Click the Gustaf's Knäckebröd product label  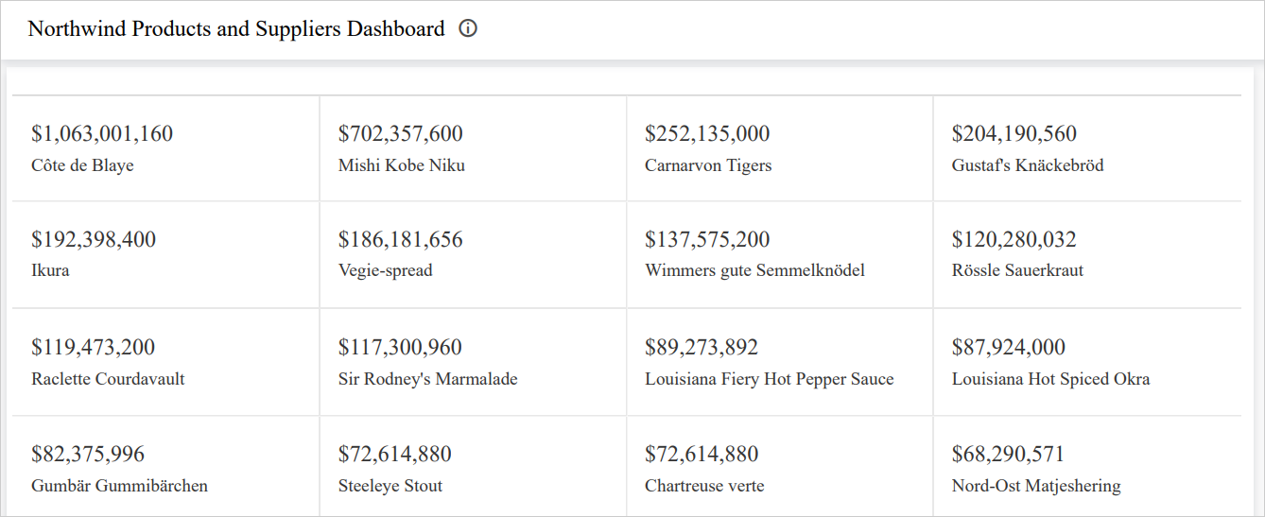coord(1027,165)
